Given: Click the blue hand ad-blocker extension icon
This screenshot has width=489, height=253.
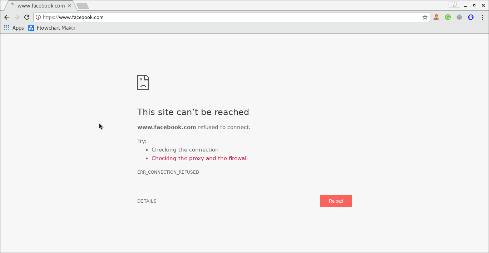Looking at the screenshot, I should [x=470, y=17].
